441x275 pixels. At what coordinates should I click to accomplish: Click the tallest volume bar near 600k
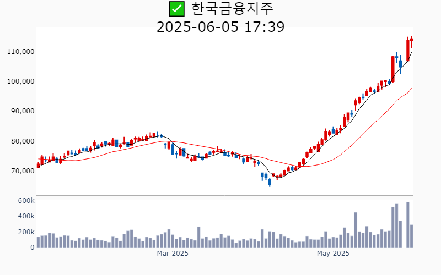(x=408, y=225)
